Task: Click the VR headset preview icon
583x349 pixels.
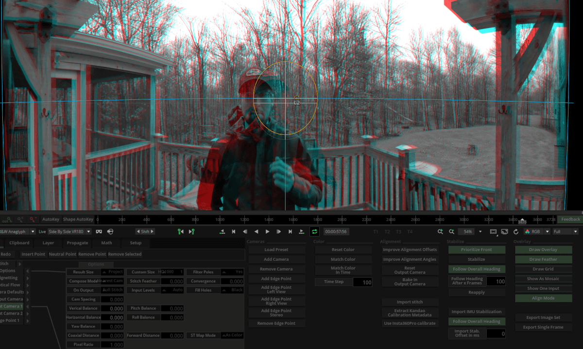Action: coord(99,232)
